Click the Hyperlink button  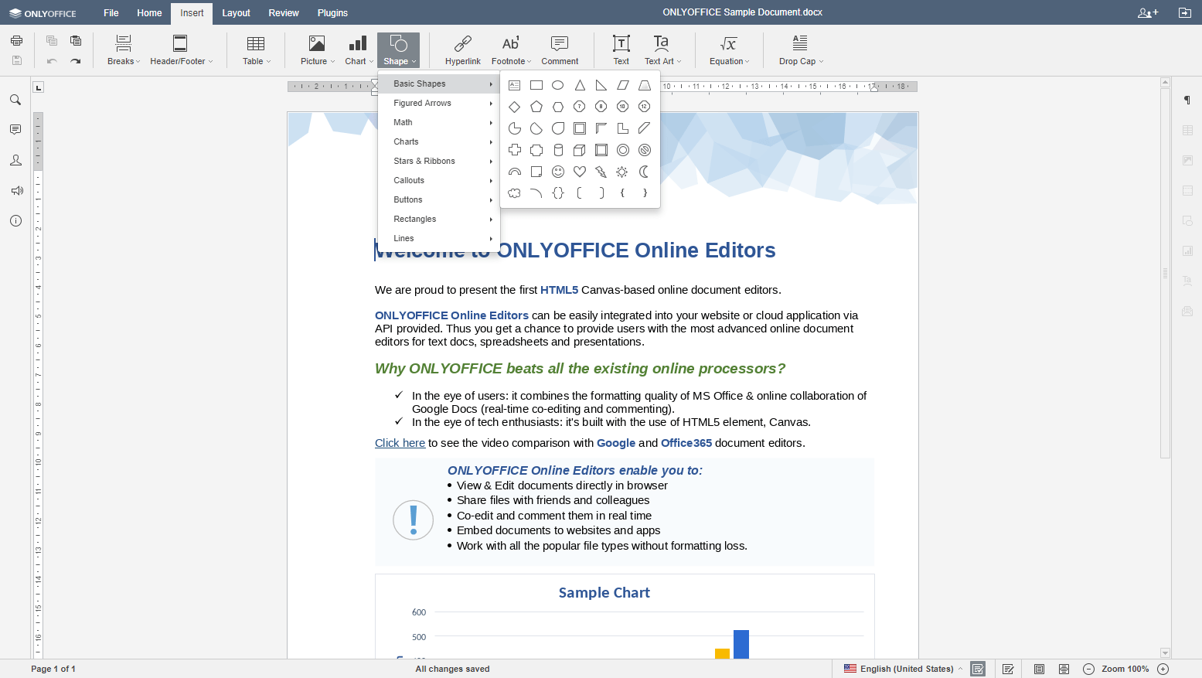tap(463, 50)
